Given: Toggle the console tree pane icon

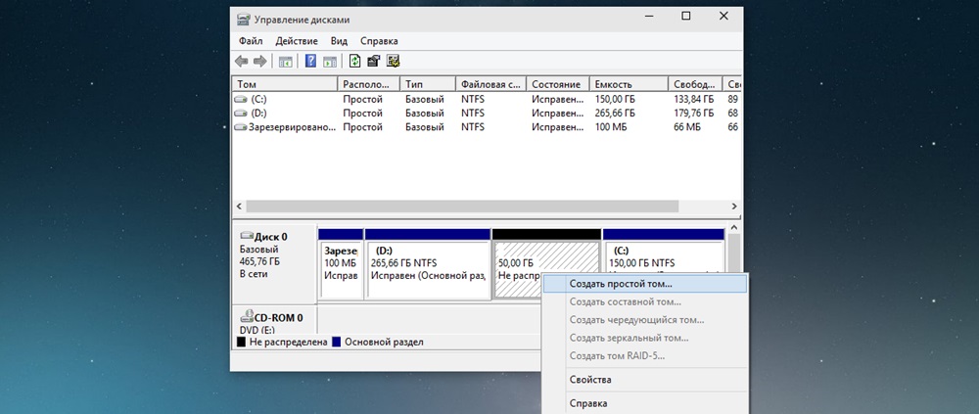Looking at the screenshot, I should pyautogui.click(x=286, y=62).
